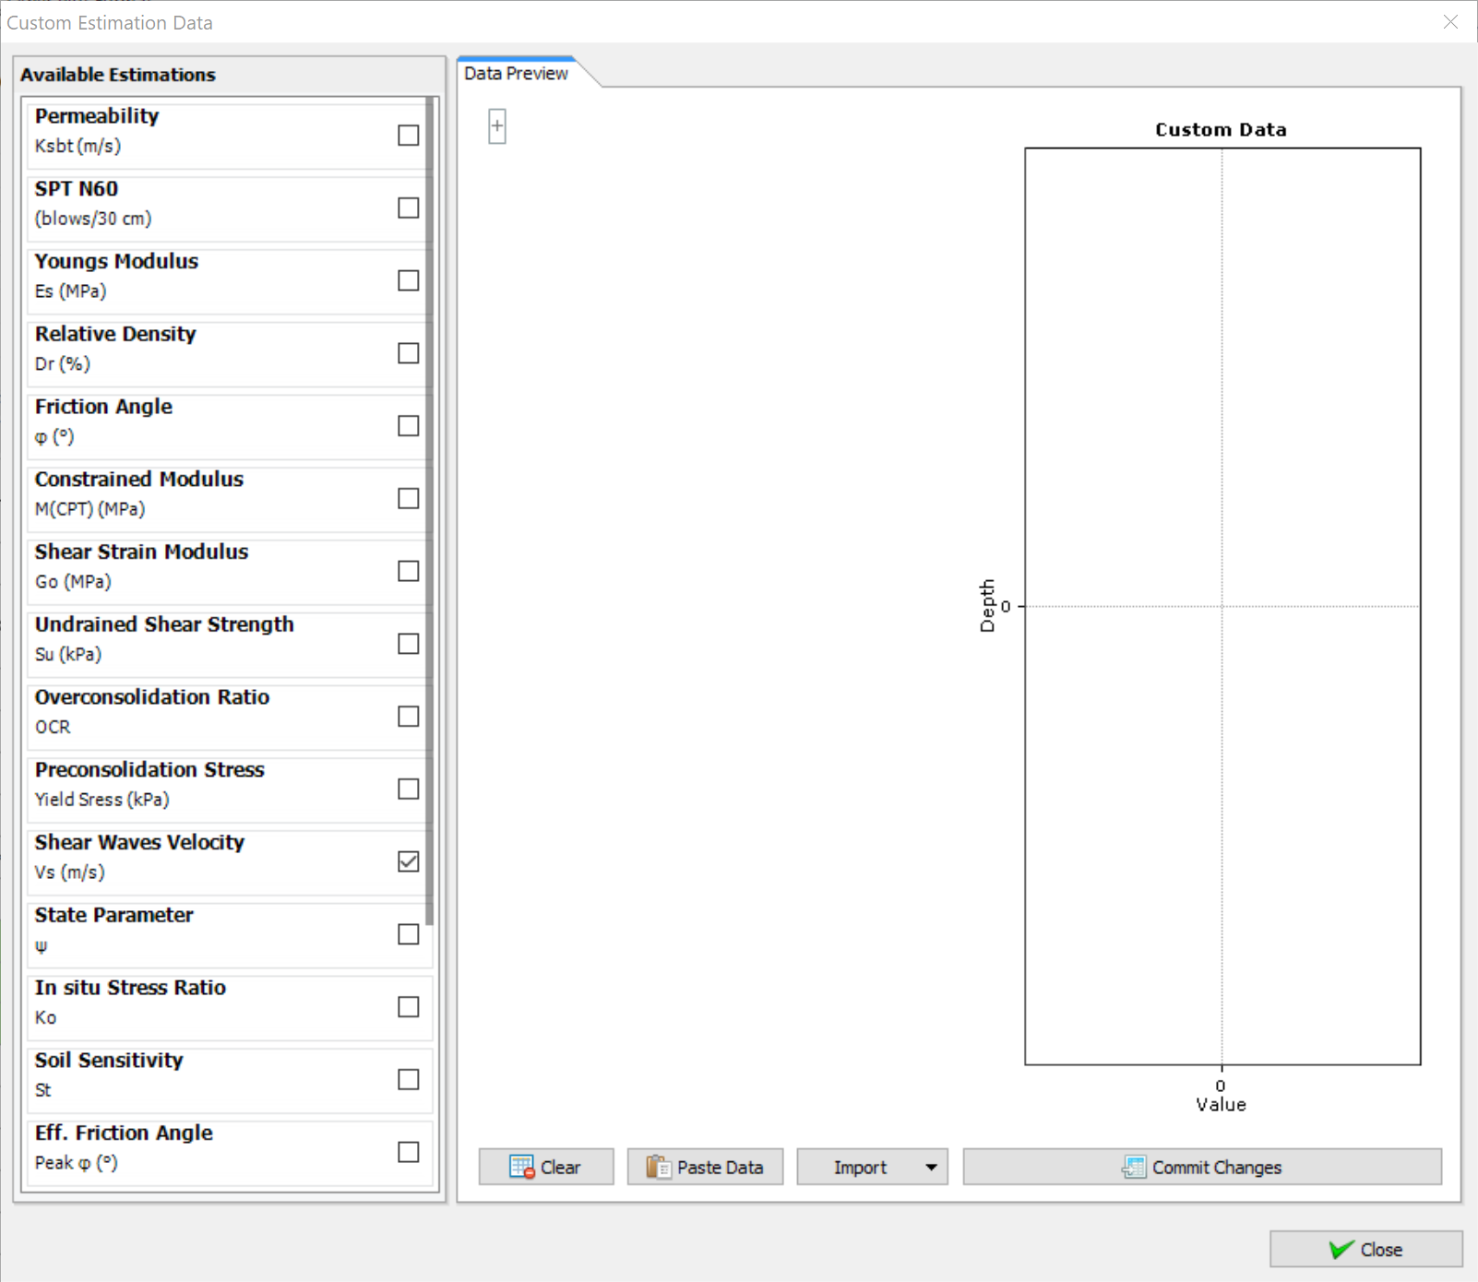Click the Import button icon
The image size is (1478, 1282).
pyautogui.click(x=860, y=1167)
